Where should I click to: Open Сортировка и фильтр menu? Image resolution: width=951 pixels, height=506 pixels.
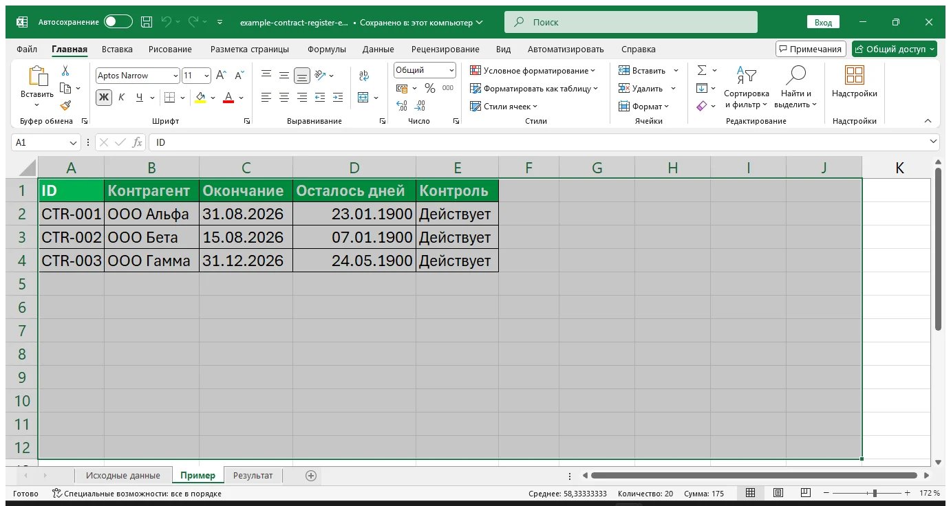[746, 88]
